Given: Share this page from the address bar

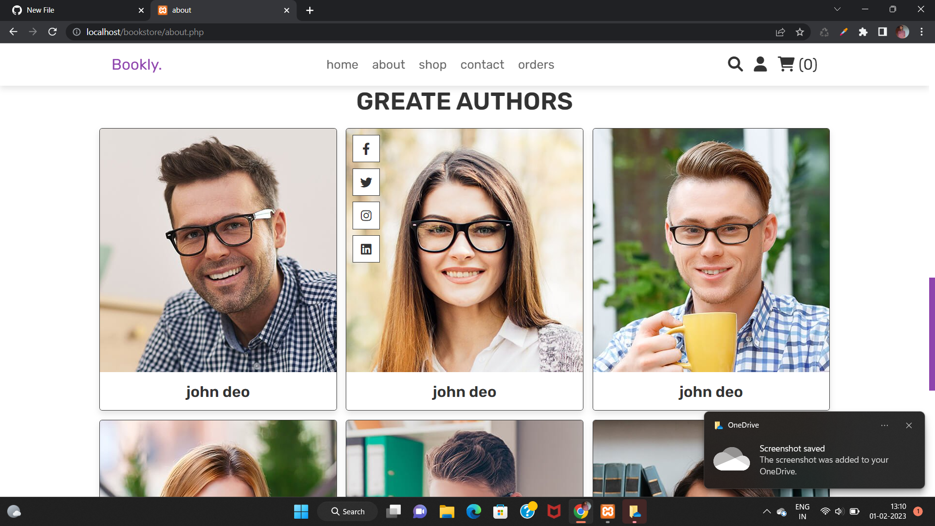Looking at the screenshot, I should pos(780,32).
